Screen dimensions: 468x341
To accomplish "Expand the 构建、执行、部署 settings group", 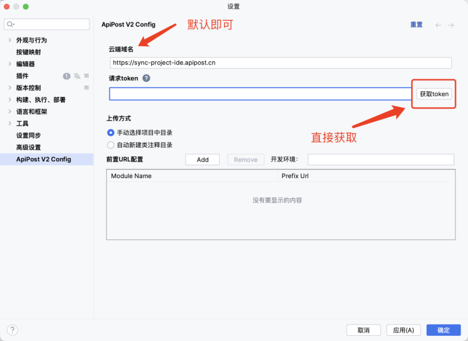I will click(10, 99).
